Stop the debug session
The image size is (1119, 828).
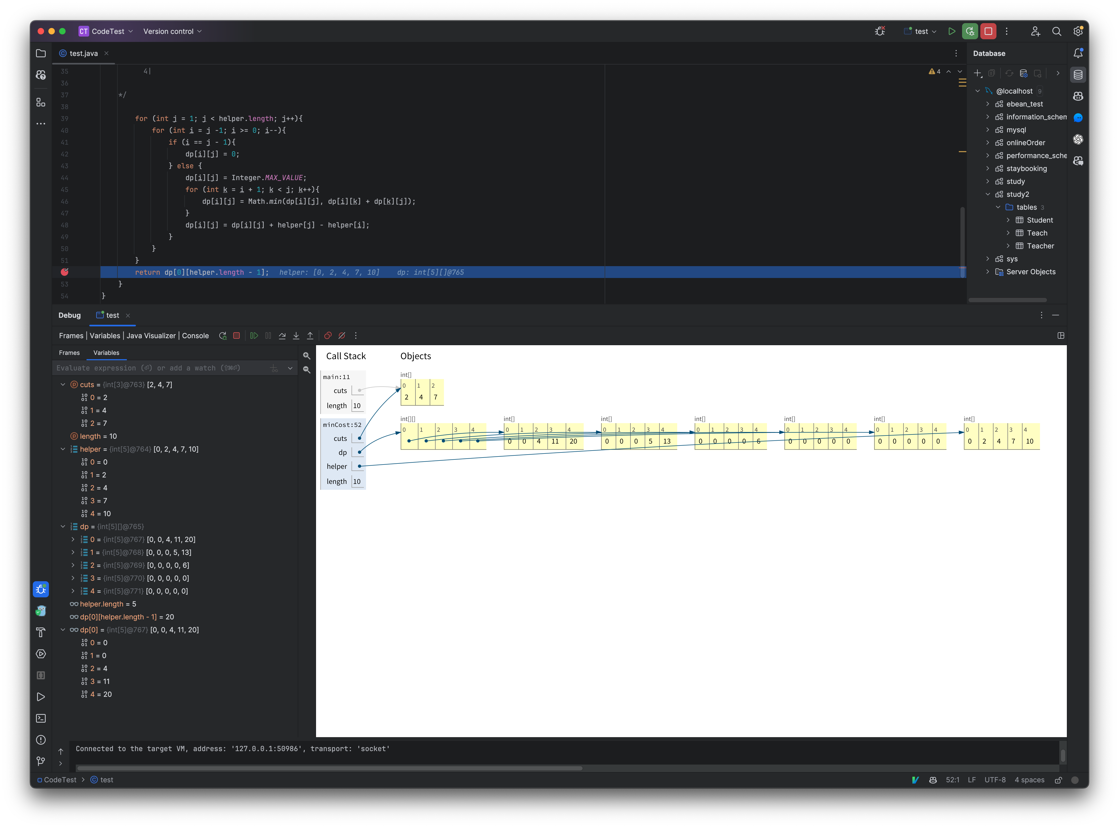tap(236, 336)
